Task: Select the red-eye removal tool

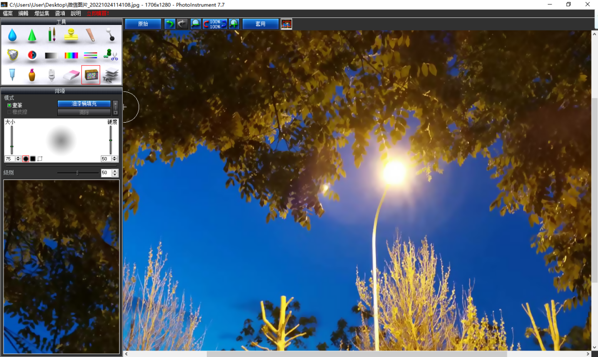Action: (32, 55)
